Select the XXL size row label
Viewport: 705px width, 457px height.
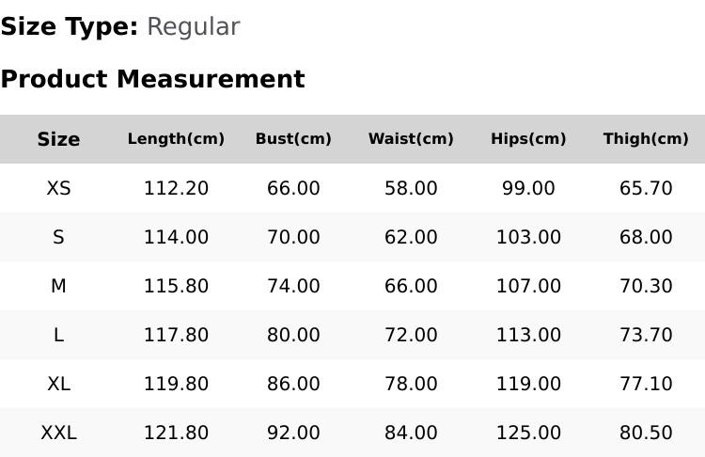click(58, 433)
